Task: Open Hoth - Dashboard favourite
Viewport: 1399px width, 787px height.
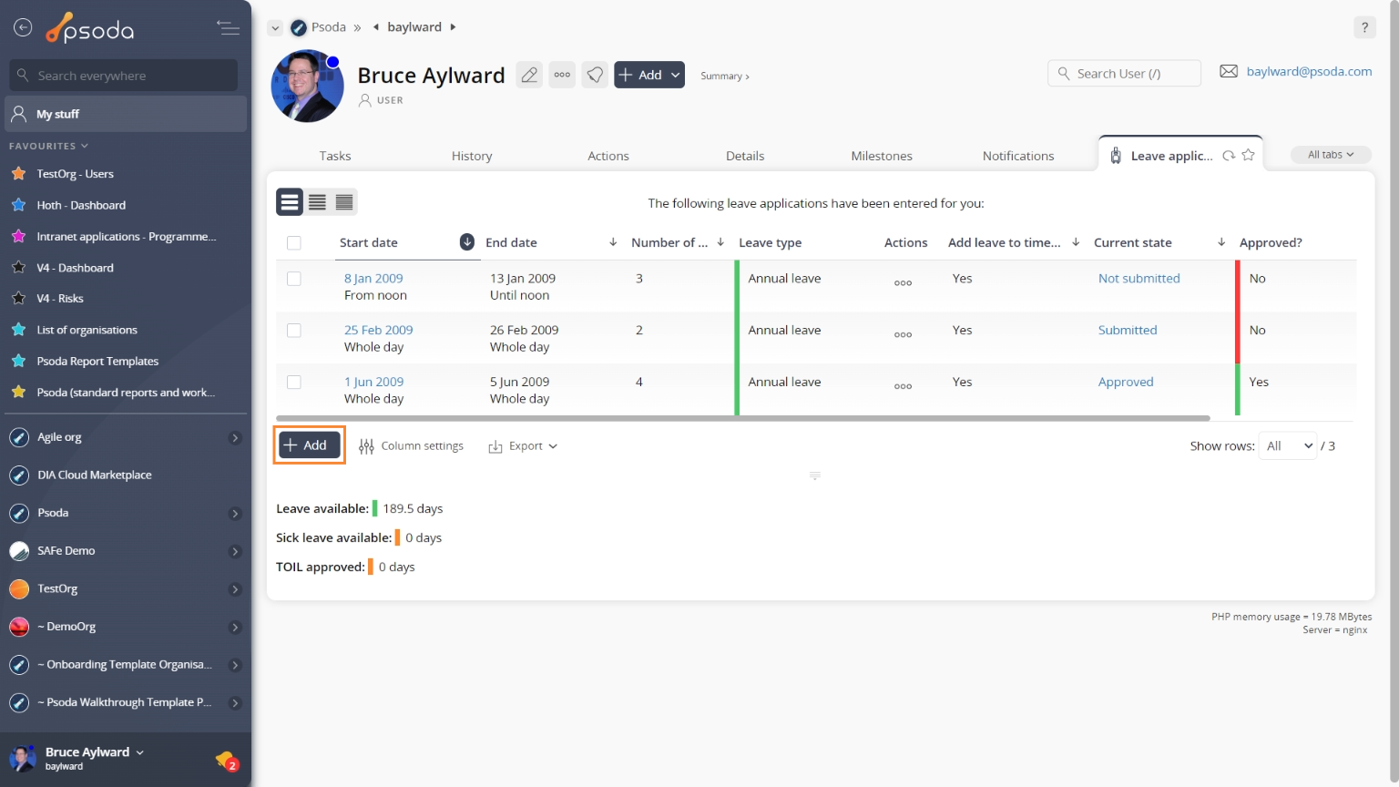Action: coord(81,206)
